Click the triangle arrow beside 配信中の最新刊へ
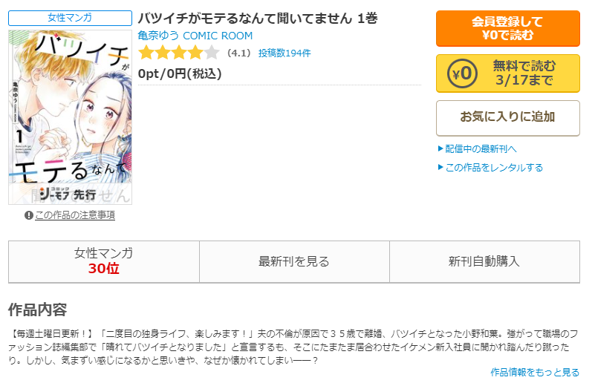Viewport: 595px width, 386px height. [x=440, y=148]
